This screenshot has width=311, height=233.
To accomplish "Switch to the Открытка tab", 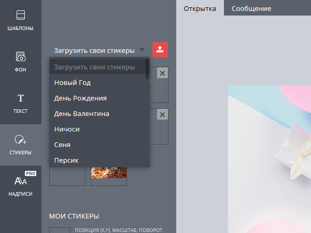I will click(x=200, y=8).
